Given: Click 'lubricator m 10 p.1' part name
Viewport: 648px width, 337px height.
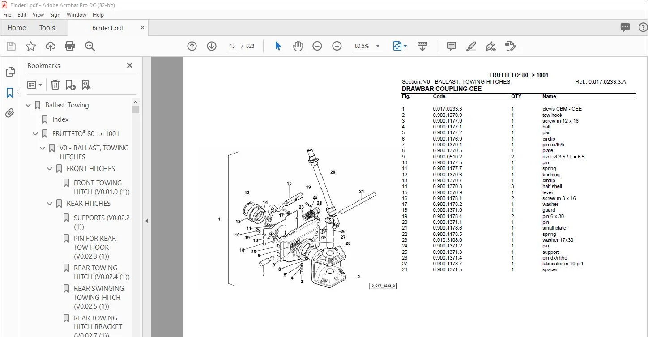Looking at the screenshot, I should (563, 264).
